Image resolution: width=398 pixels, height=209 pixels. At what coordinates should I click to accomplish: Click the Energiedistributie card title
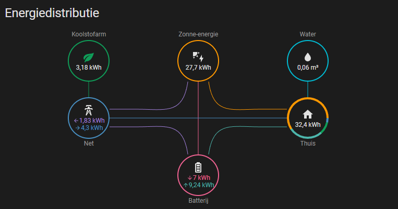pyautogui.click(x=52, y=12)
